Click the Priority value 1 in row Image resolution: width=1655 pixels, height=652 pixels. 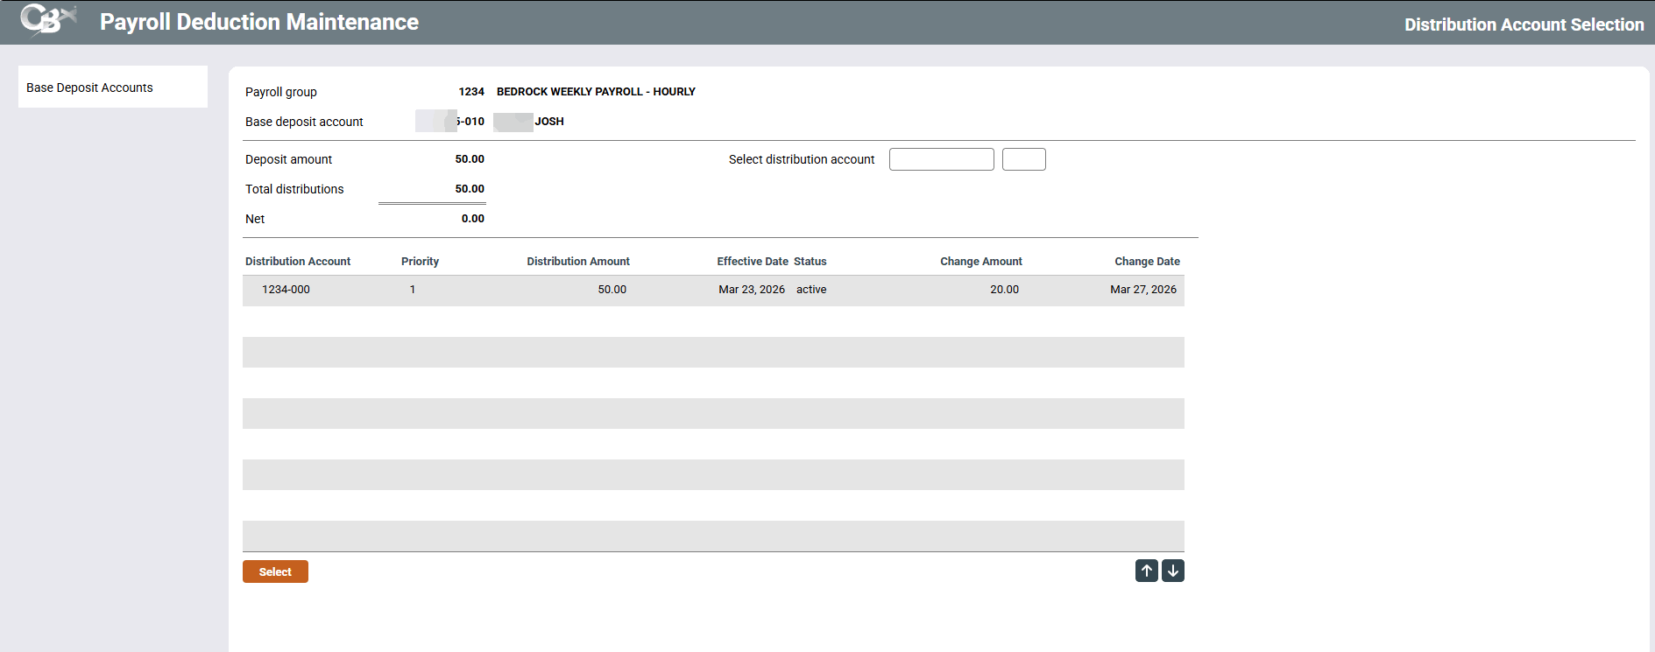point(413,290)
